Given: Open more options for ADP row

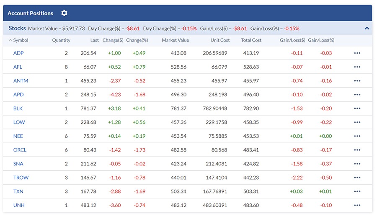Looking at the screenshot, I should pyautogui.click(x=357, y=53).
